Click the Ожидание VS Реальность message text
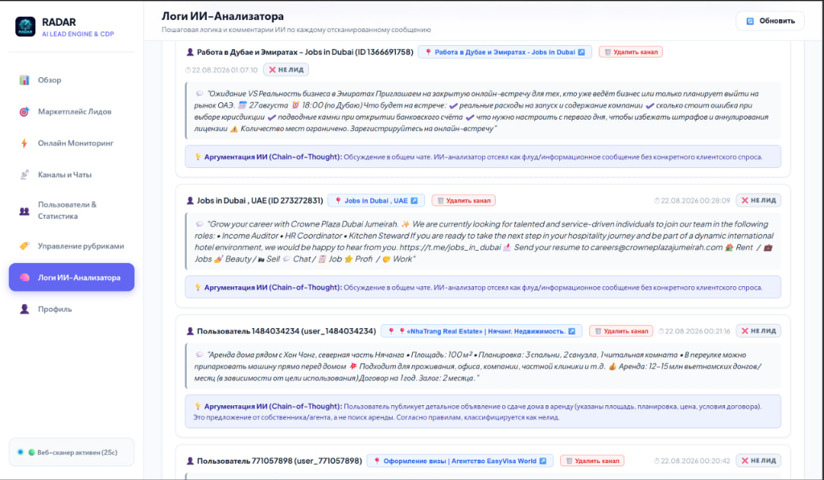Screen dimensions: 824x480 (x=484, y=111)
